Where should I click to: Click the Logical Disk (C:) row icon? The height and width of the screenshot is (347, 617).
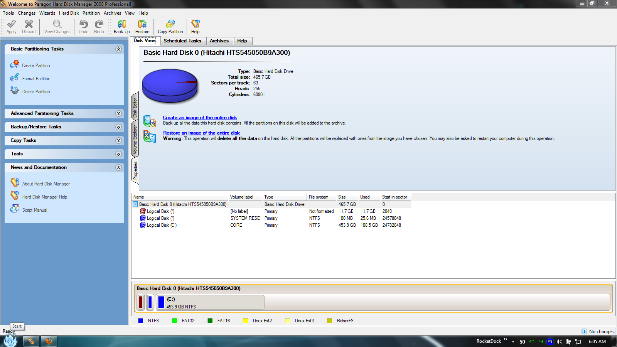(143, 225)
